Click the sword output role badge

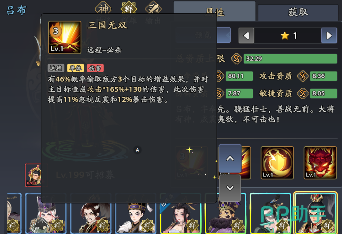153,9
